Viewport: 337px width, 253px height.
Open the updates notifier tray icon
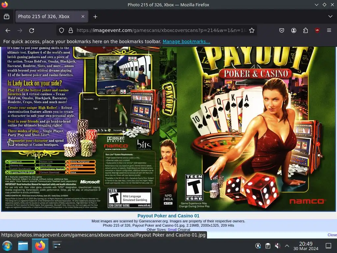tap(258, 246)
